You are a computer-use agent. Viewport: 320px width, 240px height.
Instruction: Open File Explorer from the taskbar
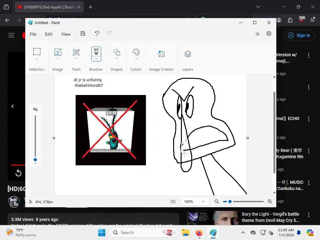pos(186,232)
